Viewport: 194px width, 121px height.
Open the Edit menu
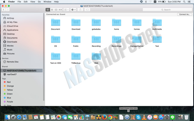tap(26, 2)
